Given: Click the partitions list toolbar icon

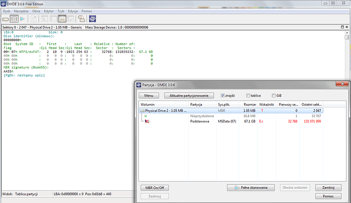Looking at the screenshot, I should 14,19.
